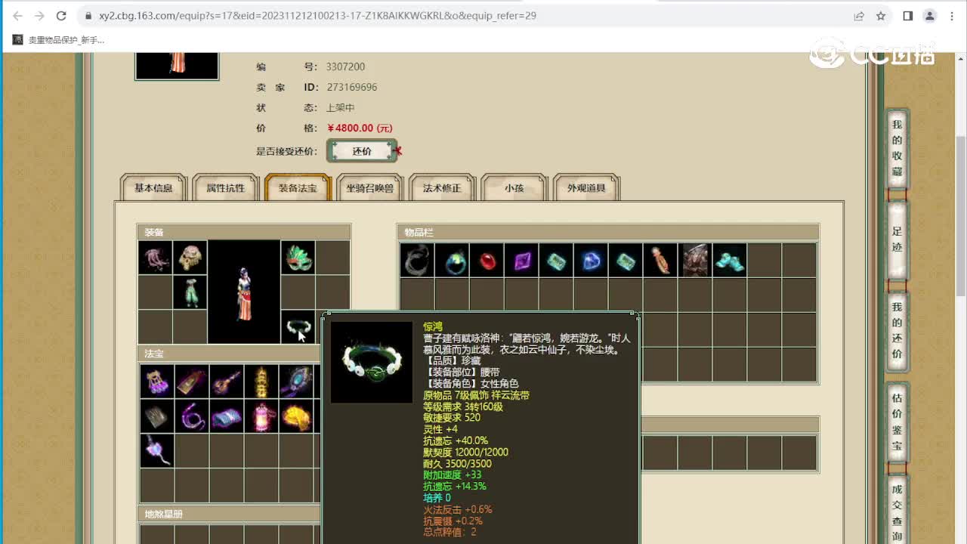Open 估价鉴宝 in right sidebar
This screenshot has width=967, height=544.
tap(897, 422)
